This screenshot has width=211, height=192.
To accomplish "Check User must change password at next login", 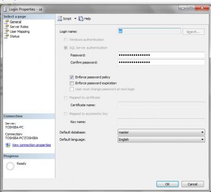I will pos(72,89).
